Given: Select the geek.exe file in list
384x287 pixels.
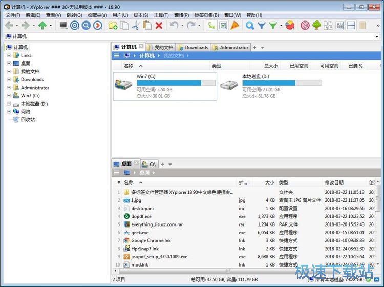Looking at the screenshot, I should pyautogui.click(x=140, y=232).
